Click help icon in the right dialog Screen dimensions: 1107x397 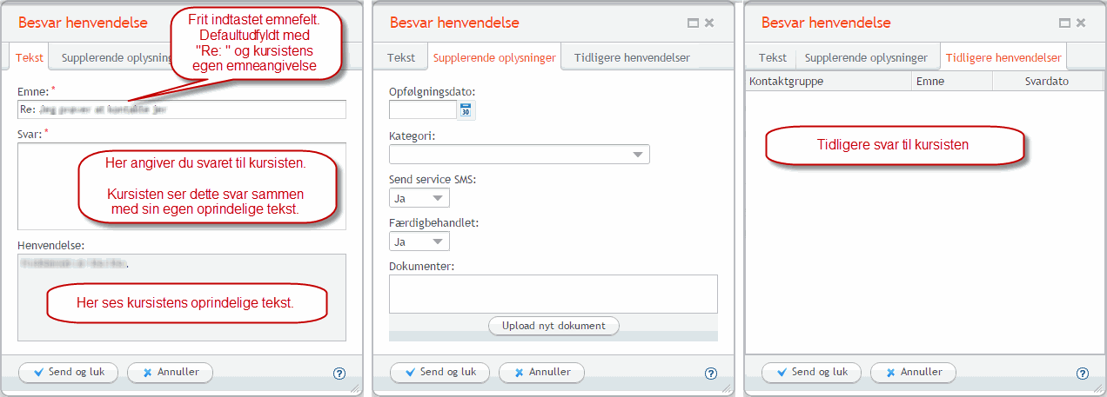point(1083,374)
